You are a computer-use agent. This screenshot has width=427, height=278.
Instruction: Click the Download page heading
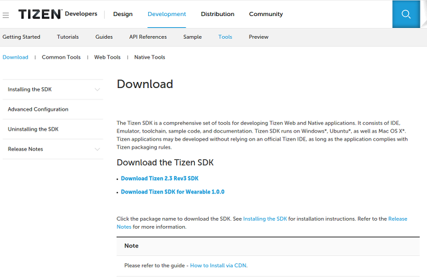pyautogui.click(x=145, y=84)
